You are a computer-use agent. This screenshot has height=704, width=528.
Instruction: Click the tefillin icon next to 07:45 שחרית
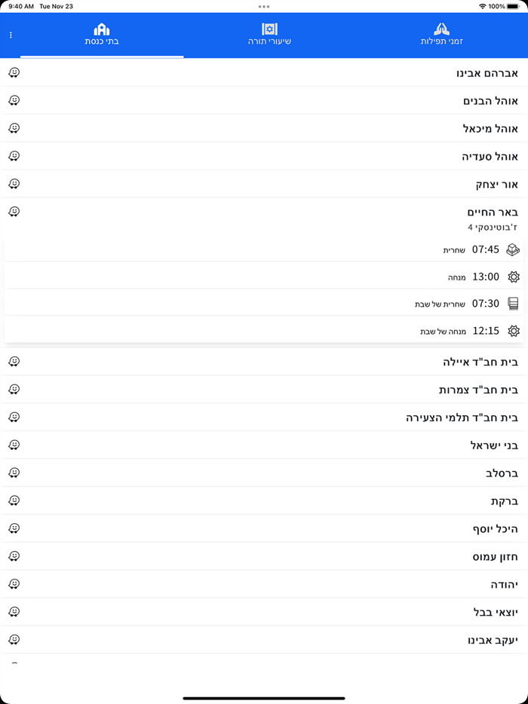click(x=513, y=249)
